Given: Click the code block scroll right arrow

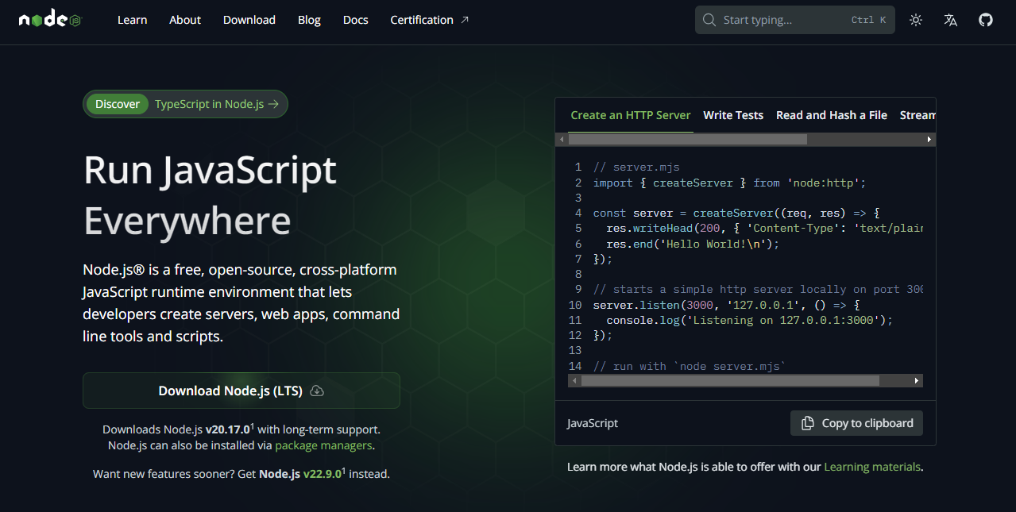Looking at the screenshot, I should coord(917,381).
